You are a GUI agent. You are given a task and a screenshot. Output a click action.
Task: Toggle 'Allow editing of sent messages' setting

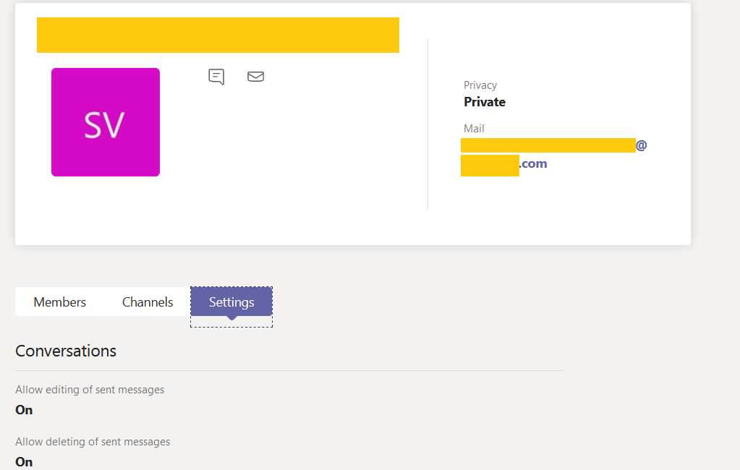[24, 409]
